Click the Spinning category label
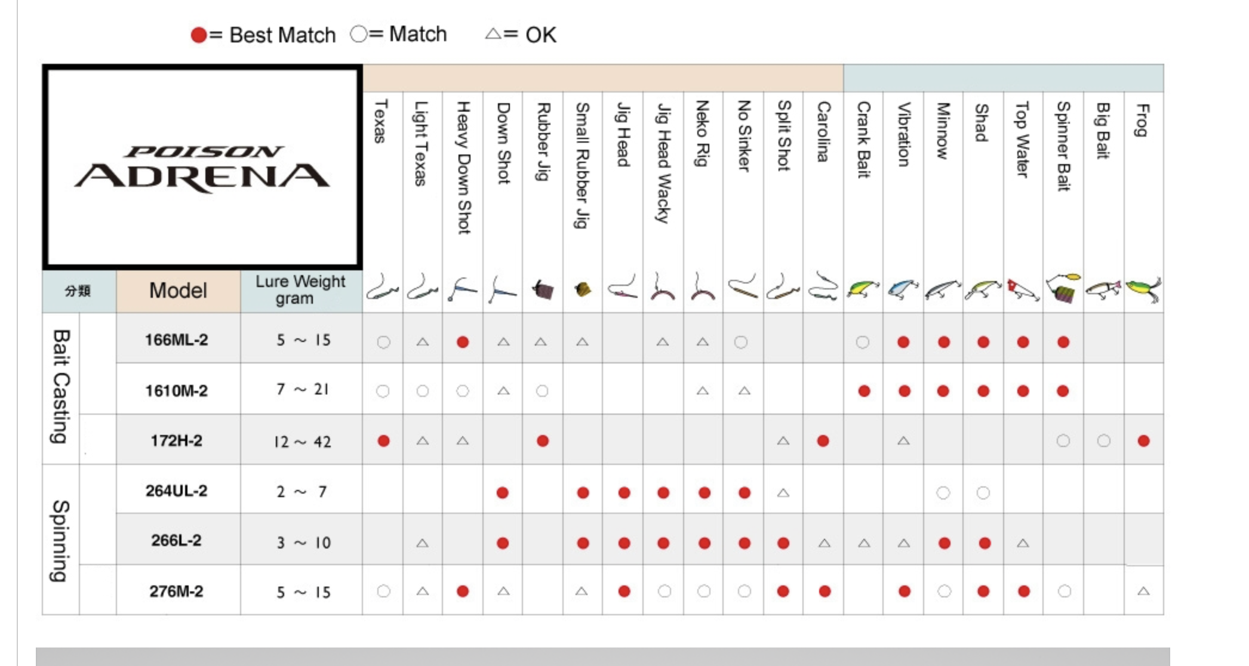 click(x=61, y=540)
